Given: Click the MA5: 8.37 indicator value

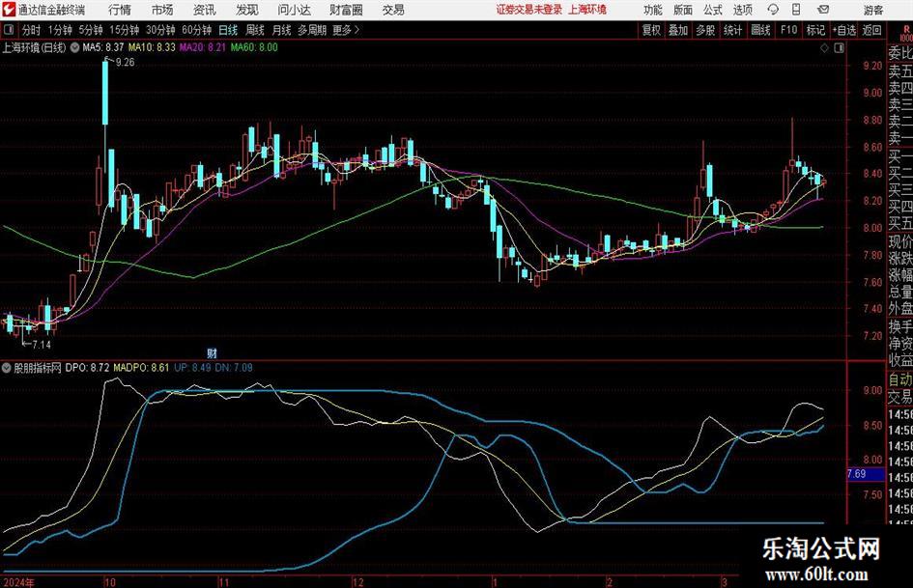Looking at the screenshot, I should click(103, 47).
